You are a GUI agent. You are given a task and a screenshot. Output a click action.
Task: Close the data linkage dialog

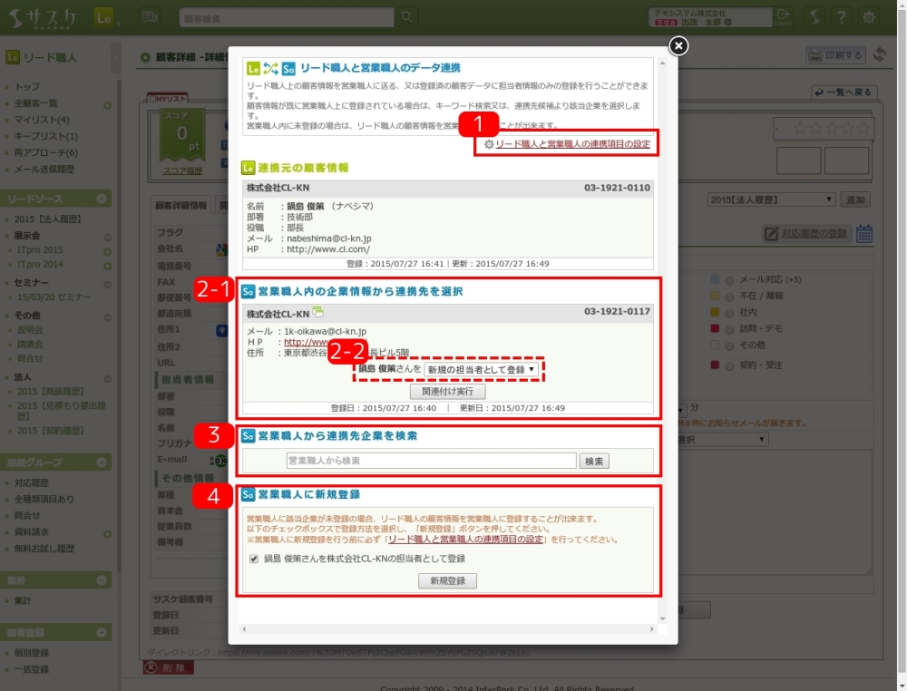678,45
